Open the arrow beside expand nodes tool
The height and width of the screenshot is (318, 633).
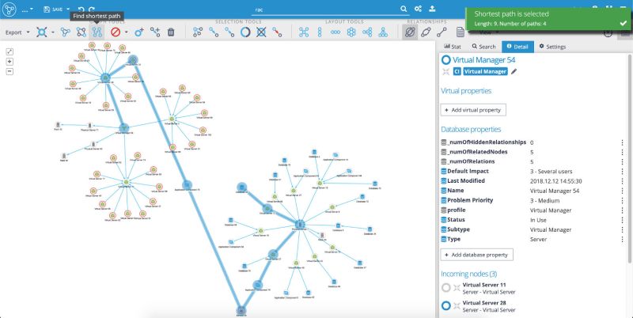pos(53,32)
